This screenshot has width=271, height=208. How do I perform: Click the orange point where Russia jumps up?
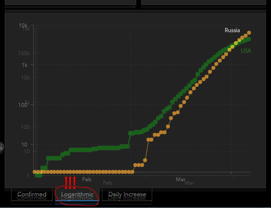point(148,140)
